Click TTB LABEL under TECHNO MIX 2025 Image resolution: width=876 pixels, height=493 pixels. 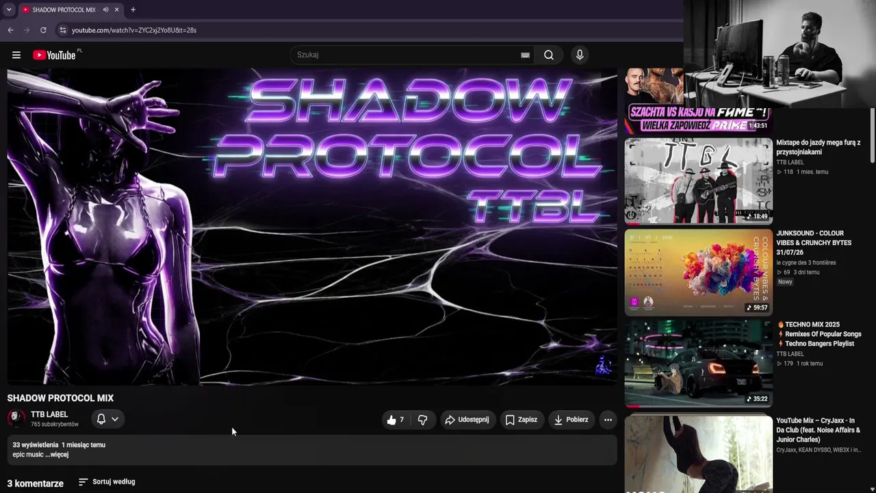(790, 354)
